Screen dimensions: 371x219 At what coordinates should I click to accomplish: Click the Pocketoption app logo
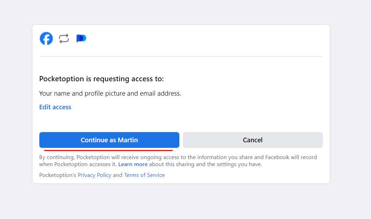pyautogui.click(x=81, y=38)
